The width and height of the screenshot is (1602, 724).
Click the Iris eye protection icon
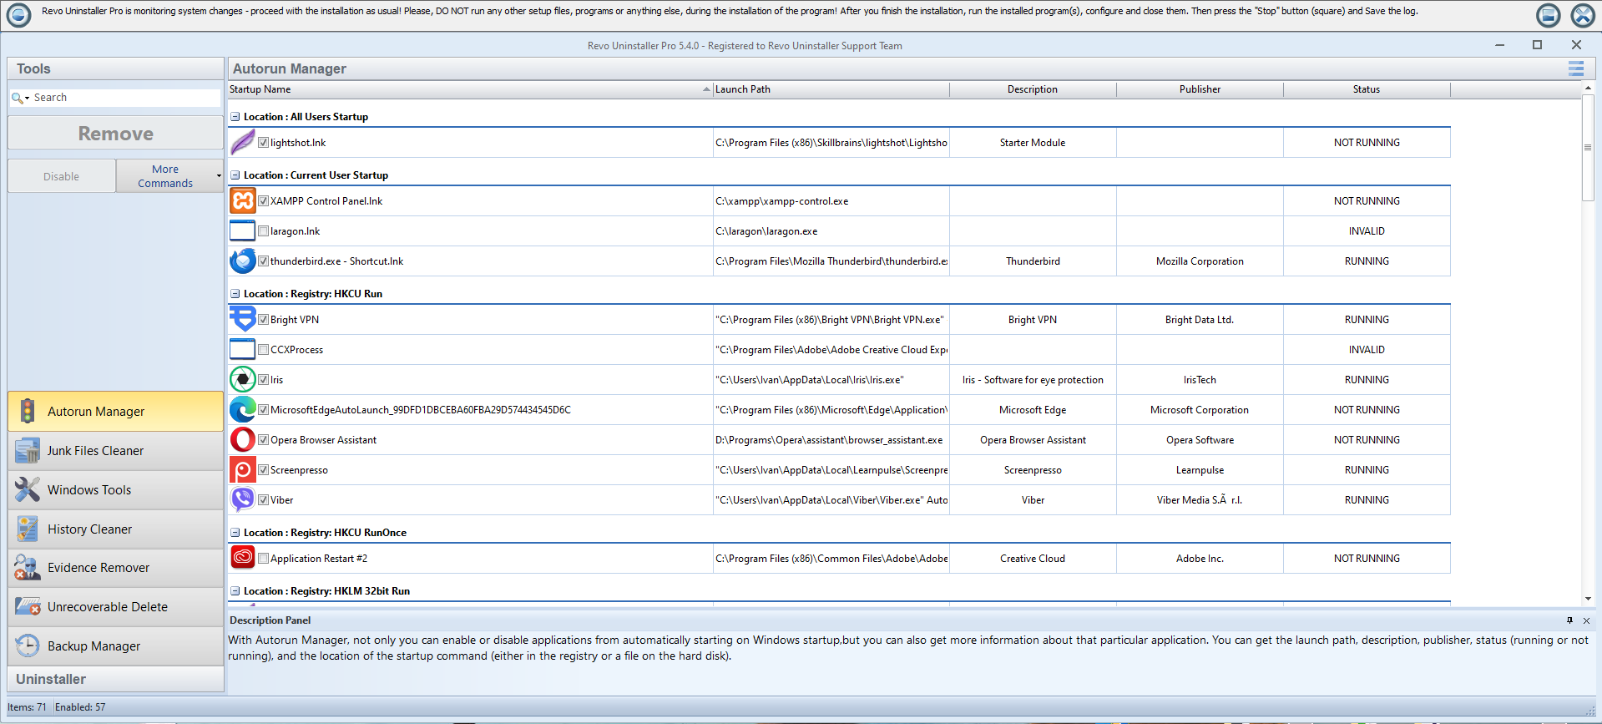242,380
